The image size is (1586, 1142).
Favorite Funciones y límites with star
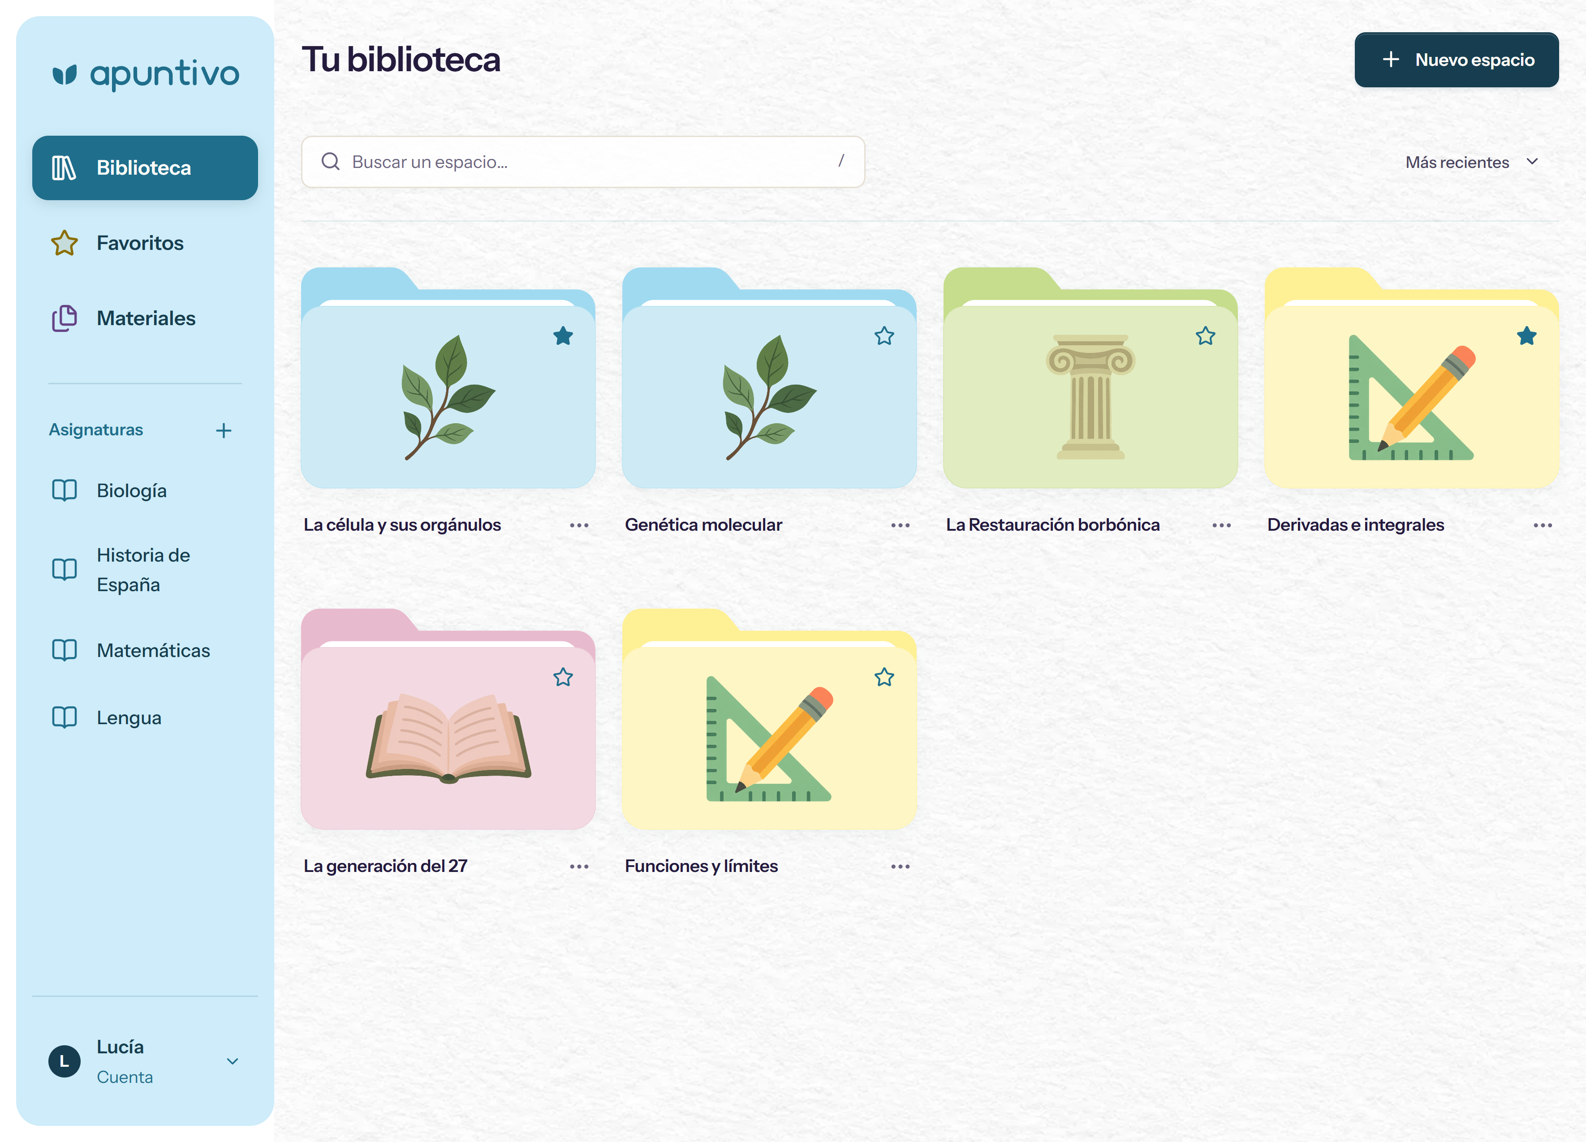[884, 677]
